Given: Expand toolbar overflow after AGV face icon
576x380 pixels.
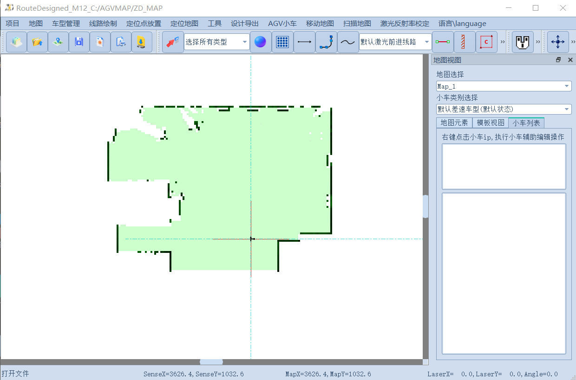Looking at the screenshot, I should (538, 42).
